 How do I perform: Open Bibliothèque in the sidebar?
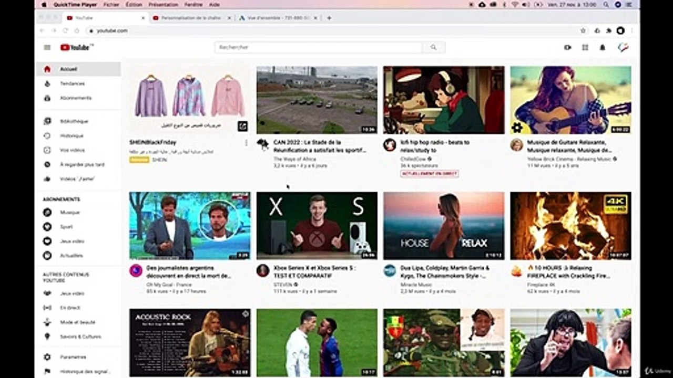pos(78,121)
